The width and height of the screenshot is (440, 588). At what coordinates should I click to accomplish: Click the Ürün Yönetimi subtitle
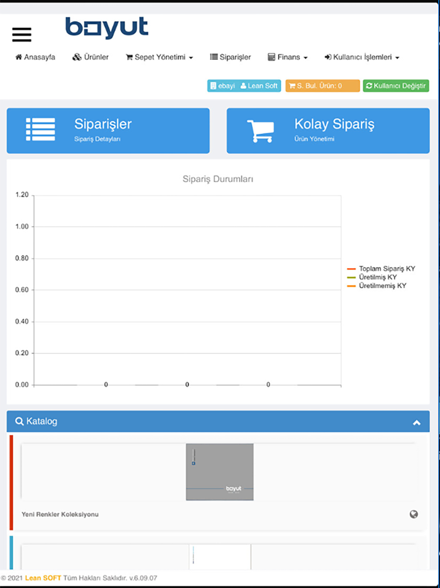[x=314, y=139]
